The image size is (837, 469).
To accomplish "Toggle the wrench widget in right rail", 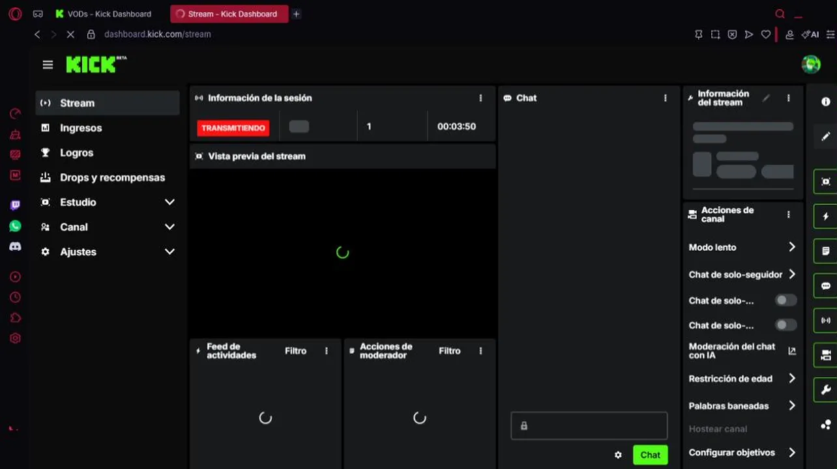I will [825, 390].
